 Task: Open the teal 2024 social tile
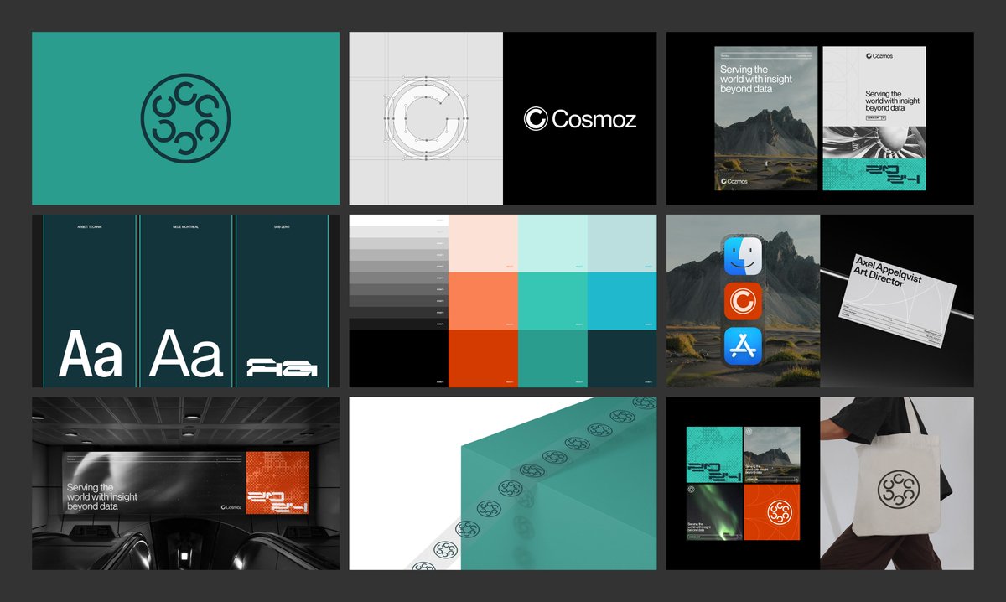714,454
